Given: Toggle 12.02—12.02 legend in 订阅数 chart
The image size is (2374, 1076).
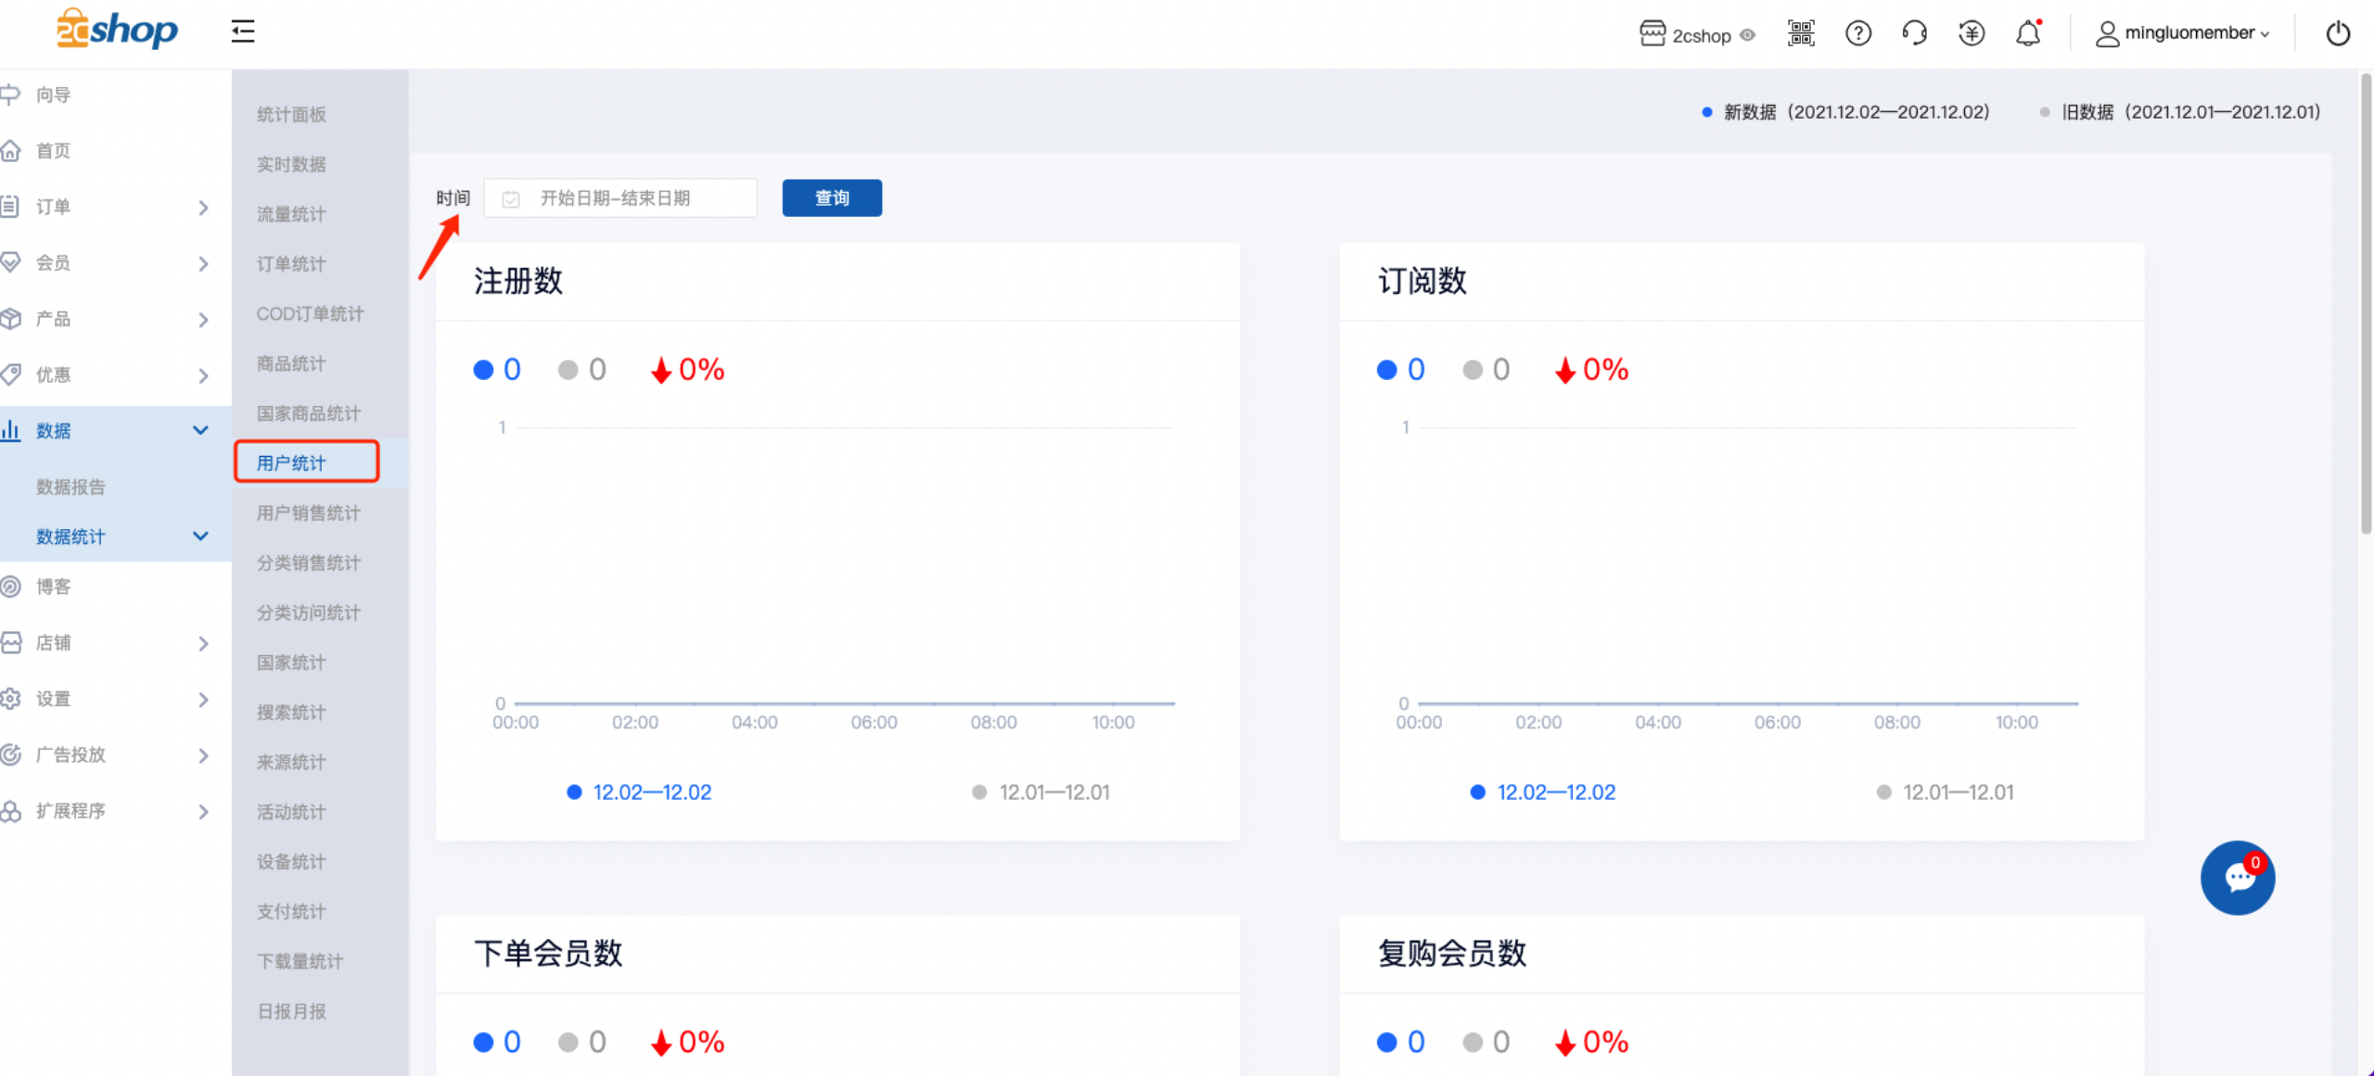Looking at the screenshot, I should point(1543,792).
